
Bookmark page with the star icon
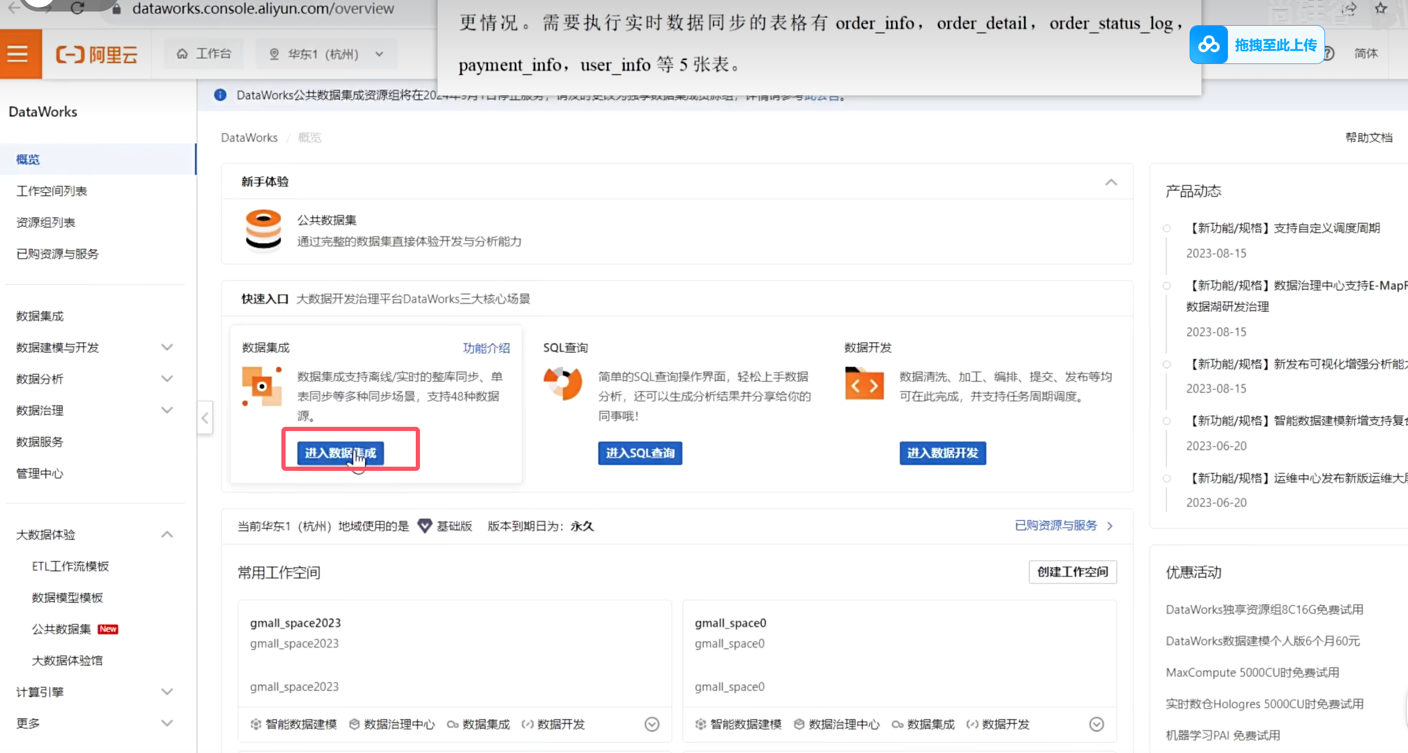tap(1381, 8)
